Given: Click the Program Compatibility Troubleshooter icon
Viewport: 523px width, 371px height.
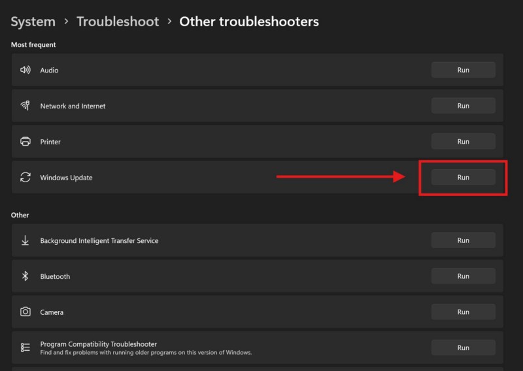Looking at the screenshot, I should tap(25, 347).
